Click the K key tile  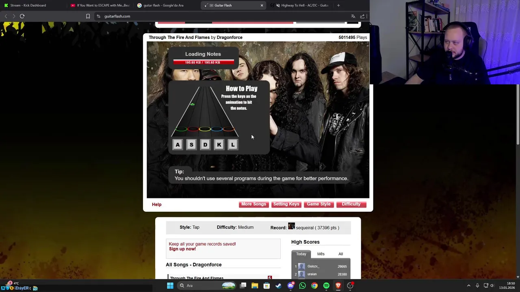point(219,145)
